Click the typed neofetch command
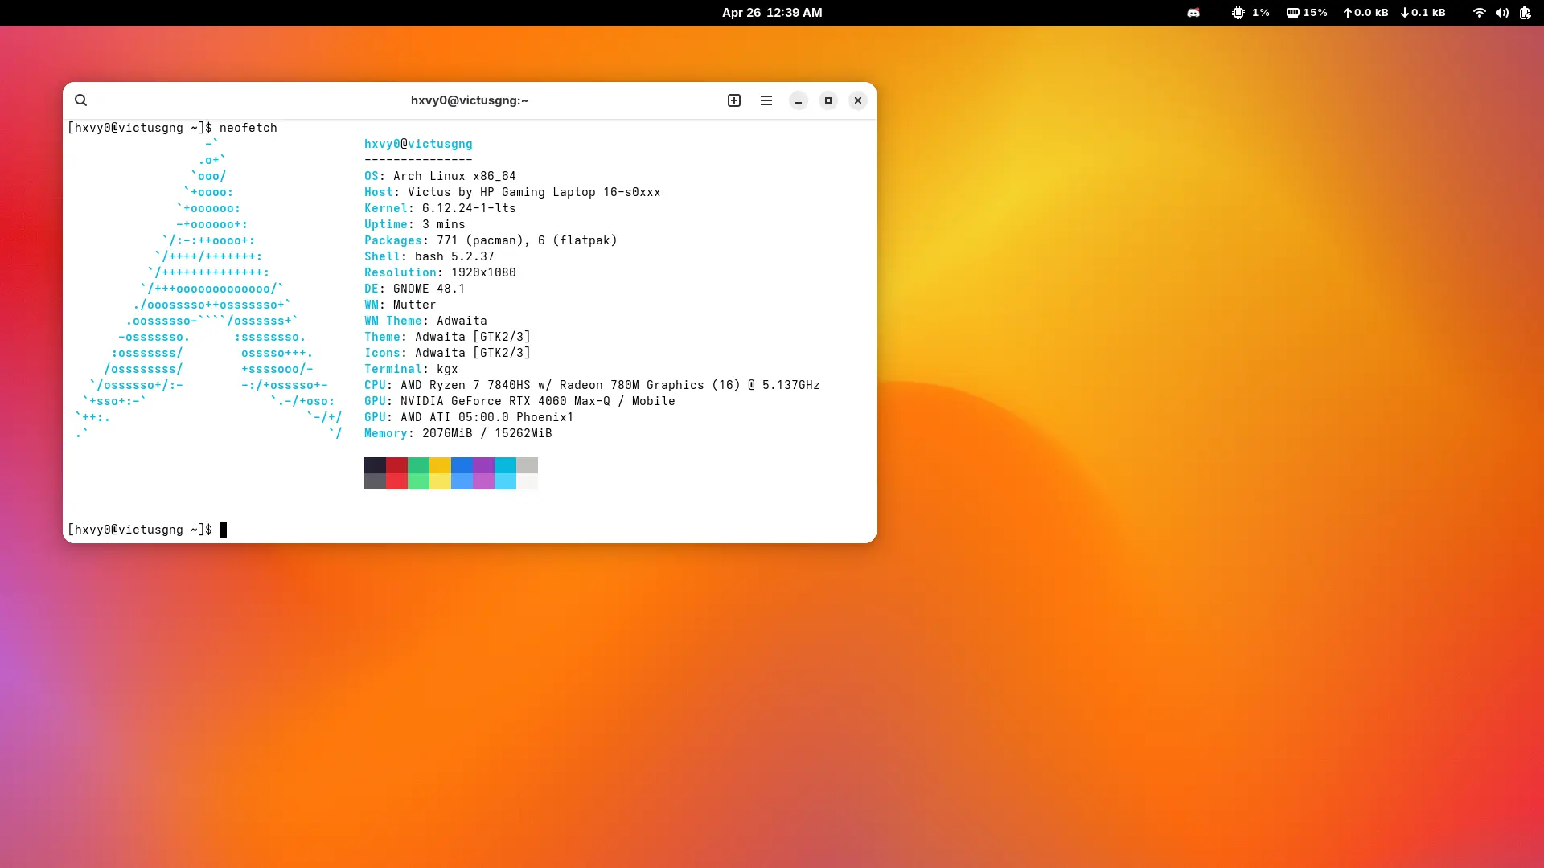This screenshot has width=1544, height=868. pos(248,128)
